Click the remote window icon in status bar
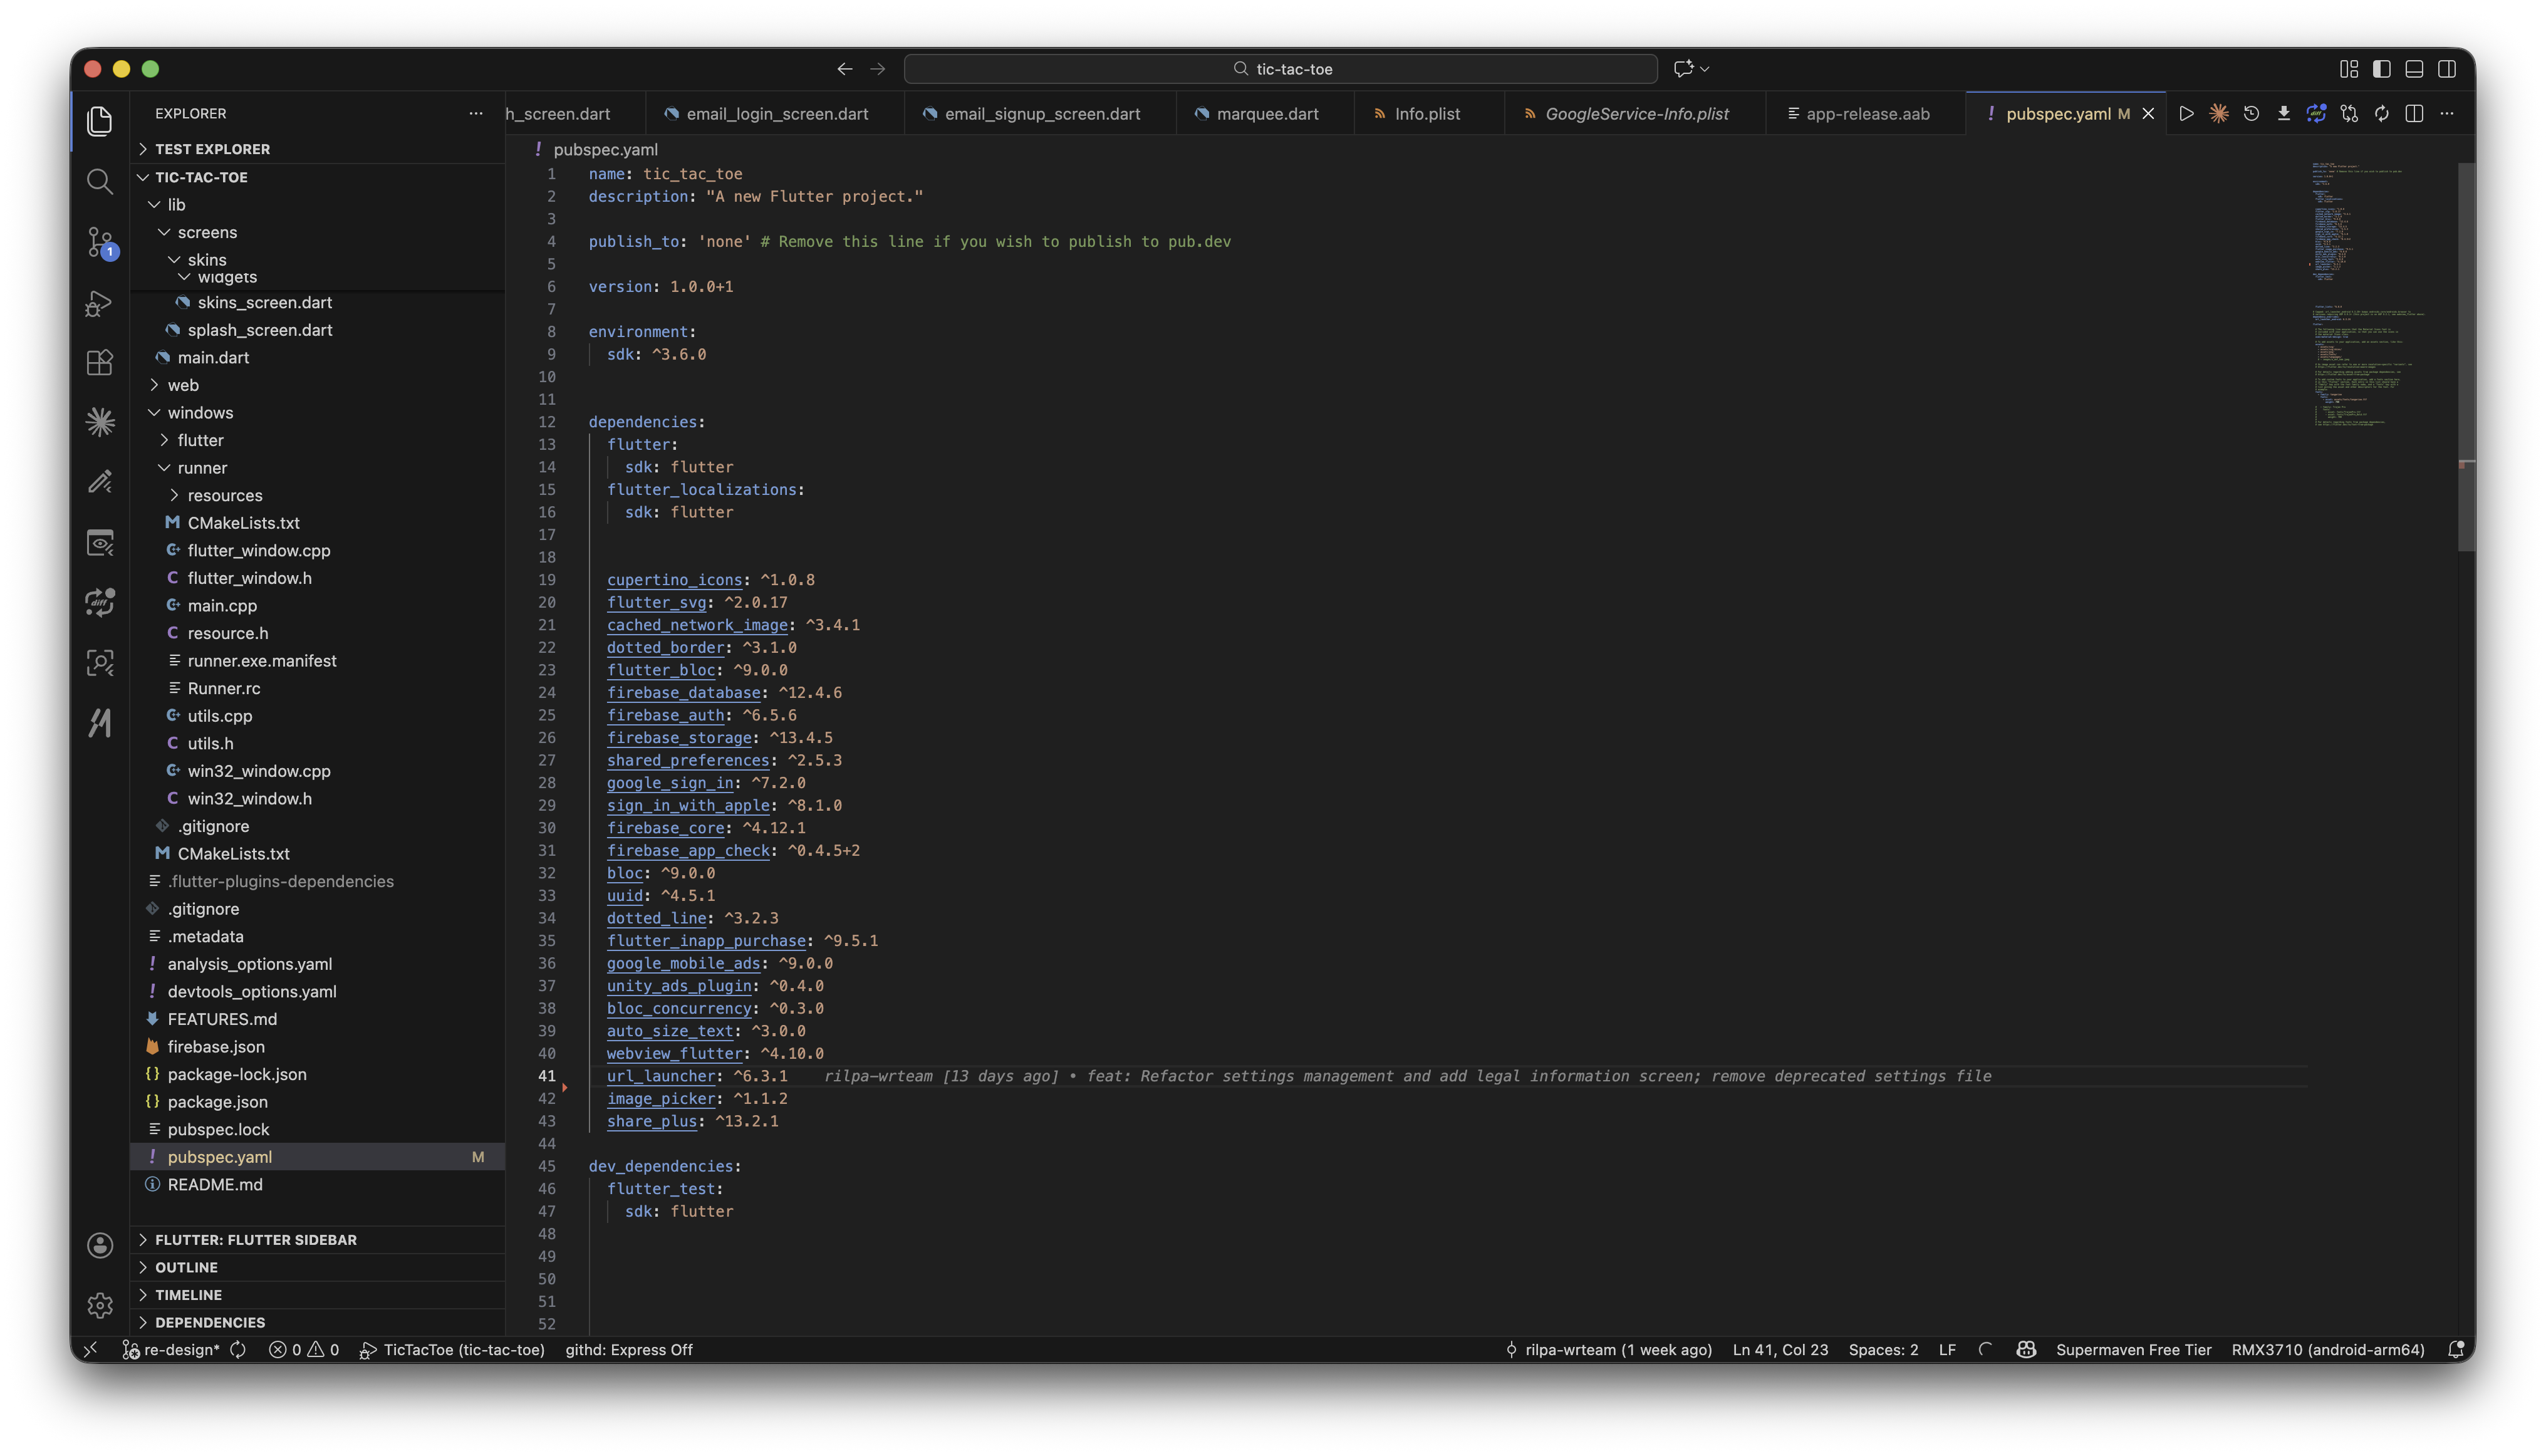The image size is (2546, 1456). pyautogui.click(x=91, y=1350)
